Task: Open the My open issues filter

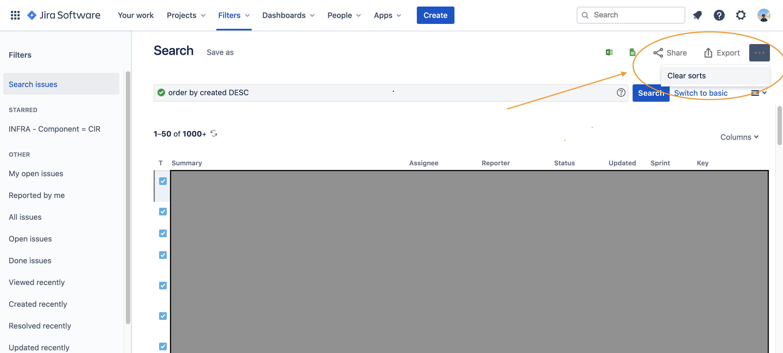Action: click(x=36, y=174)
